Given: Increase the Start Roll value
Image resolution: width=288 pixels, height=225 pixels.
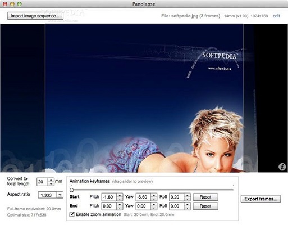Looking at the screenshot, I should pyautogui.click(x=187, y=195).
